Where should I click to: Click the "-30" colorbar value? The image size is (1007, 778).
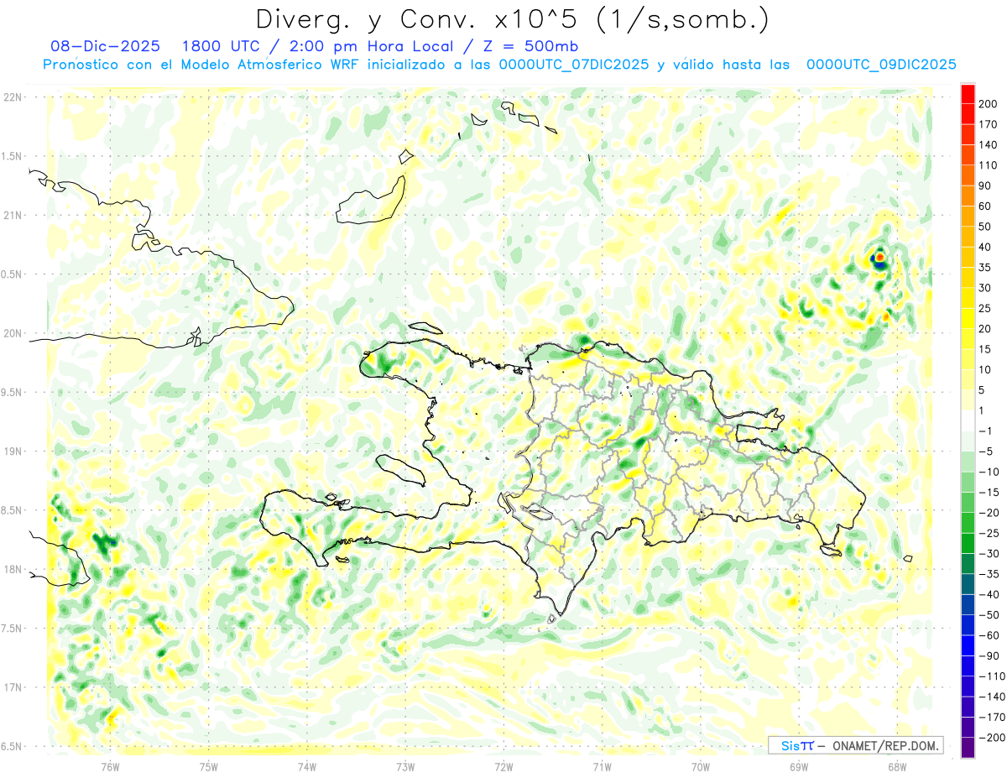pyautogui.click(x=990, y=554)
